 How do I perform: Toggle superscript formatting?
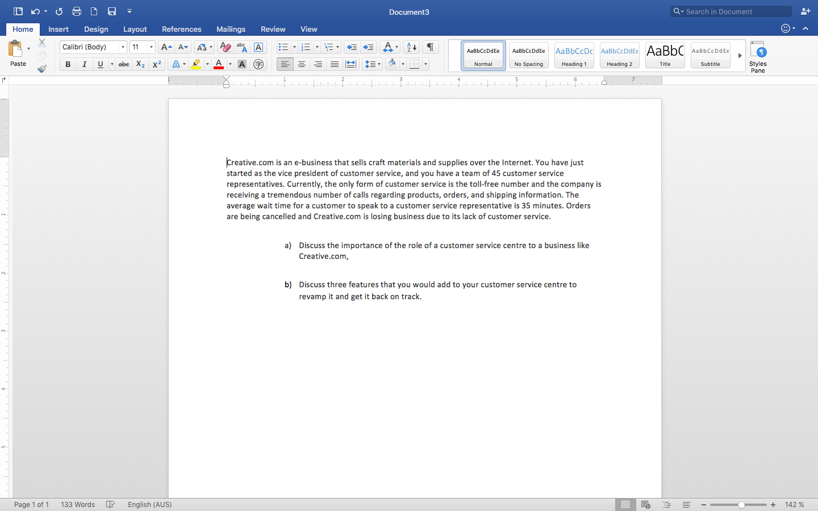(x=157, y=64)
